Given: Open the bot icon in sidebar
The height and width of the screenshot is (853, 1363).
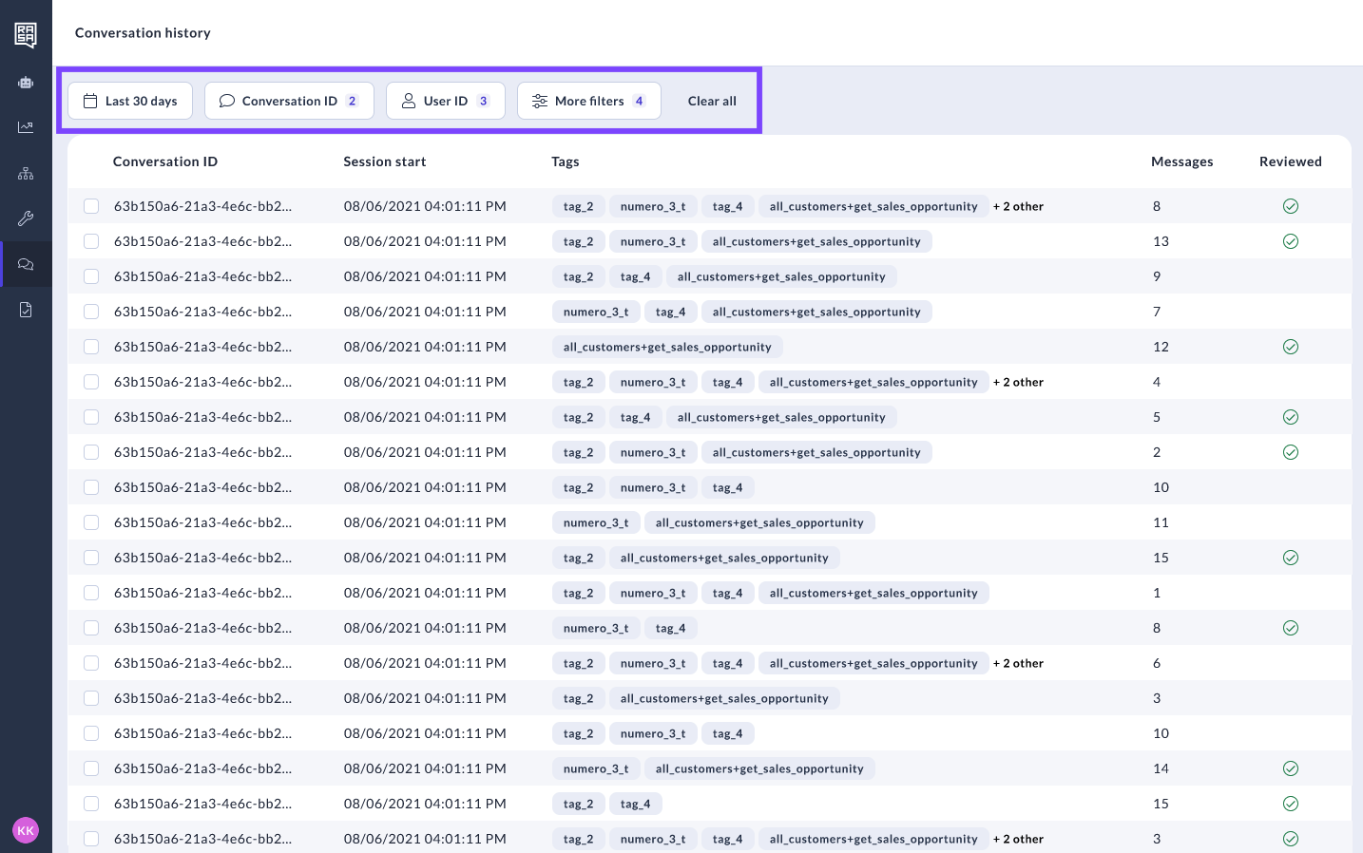Looking at the screenshot, I should pos(26,83).
